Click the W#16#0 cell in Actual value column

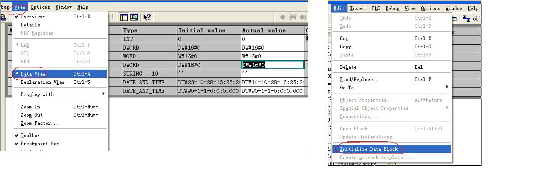pyautogui.click(x=273, y=56)
